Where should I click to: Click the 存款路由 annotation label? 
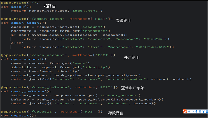pyautogui.click(x=116, y=113)
